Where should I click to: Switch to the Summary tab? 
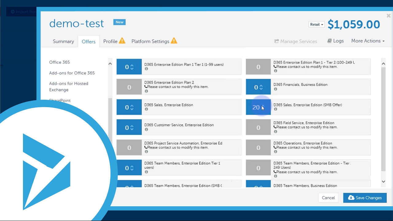tap(63, 41)
